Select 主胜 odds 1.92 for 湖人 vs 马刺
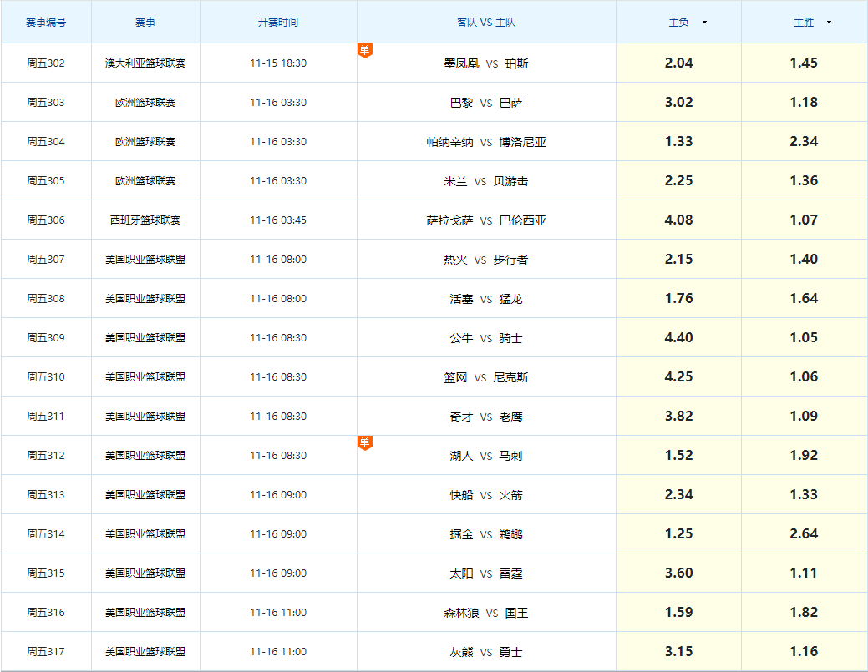This screenshot has width=868, height=672. pos(804,456)
